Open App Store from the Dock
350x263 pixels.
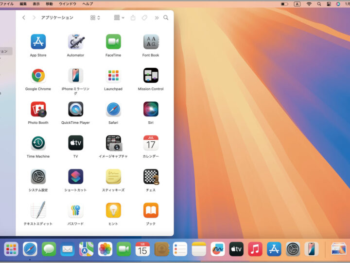click(274, 249)
